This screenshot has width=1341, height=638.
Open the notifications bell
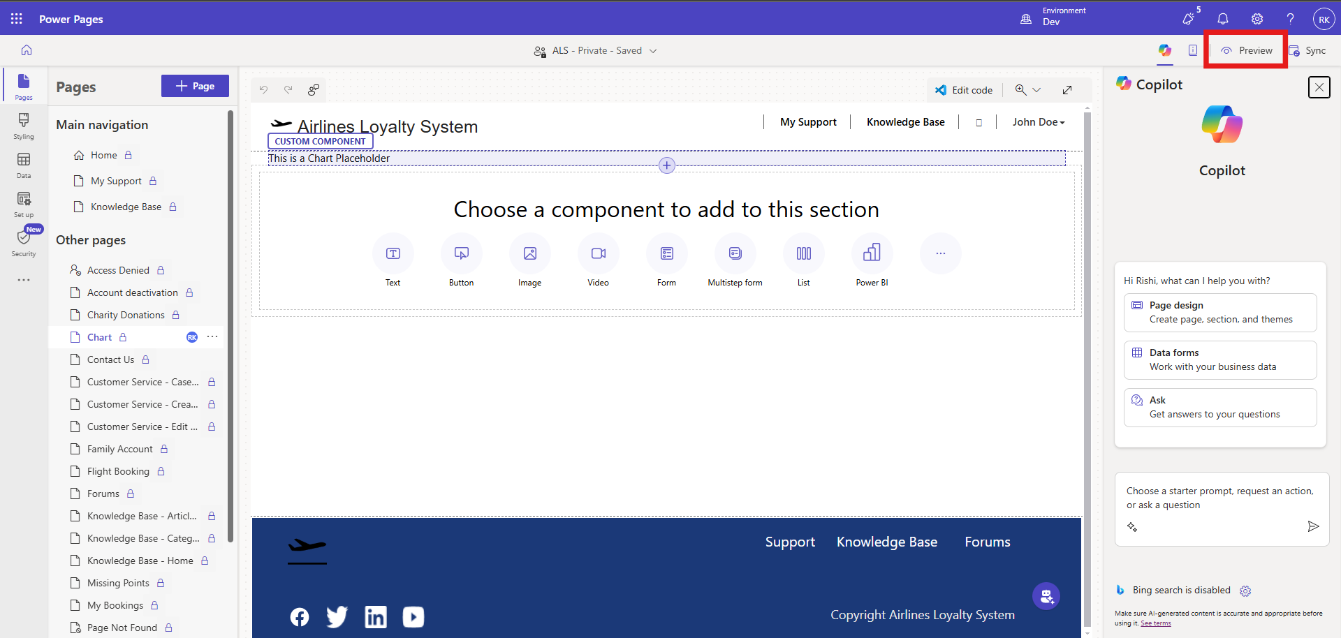1223,19
